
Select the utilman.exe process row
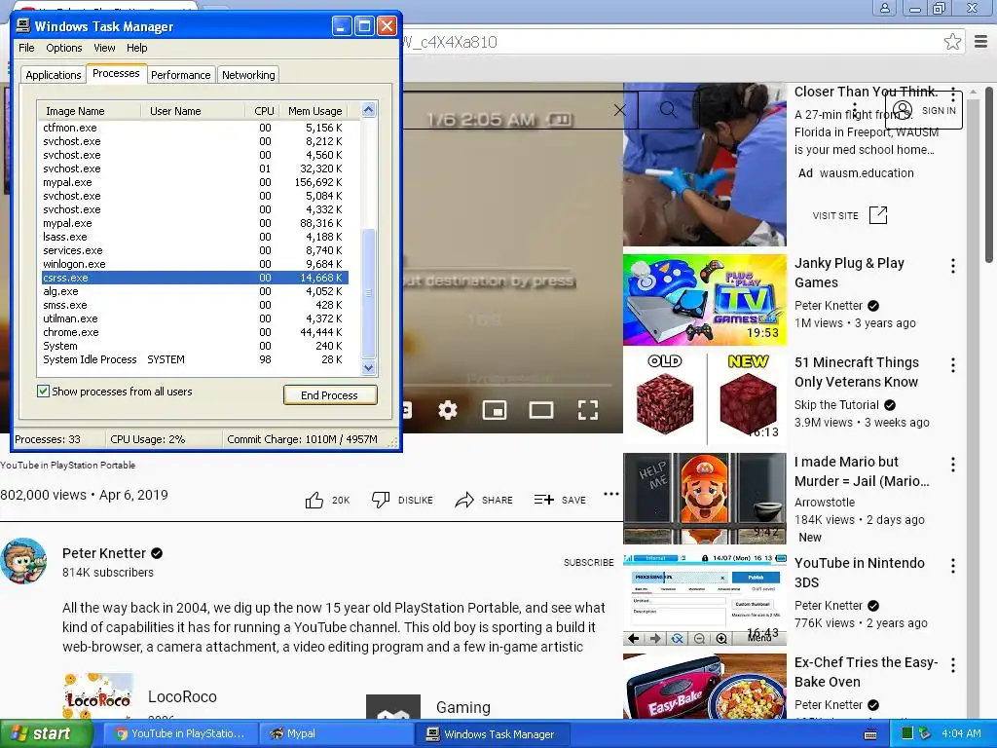pyautogui.click(x=195, y=318)
